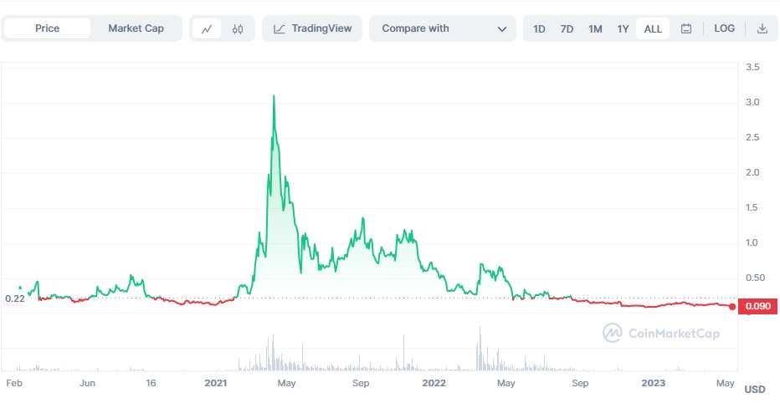The width and height of the screenshot is (780, 403).
Task: Click the TradingView chart icon
Action: tap(280, 28)
